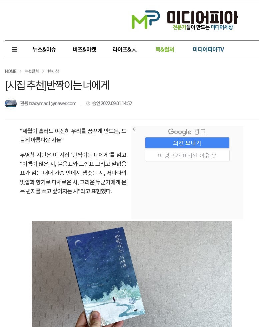Click the back arrow in Google ad
Screen dimensions: 259x327
pyautogui.click(x=134, y=129)
